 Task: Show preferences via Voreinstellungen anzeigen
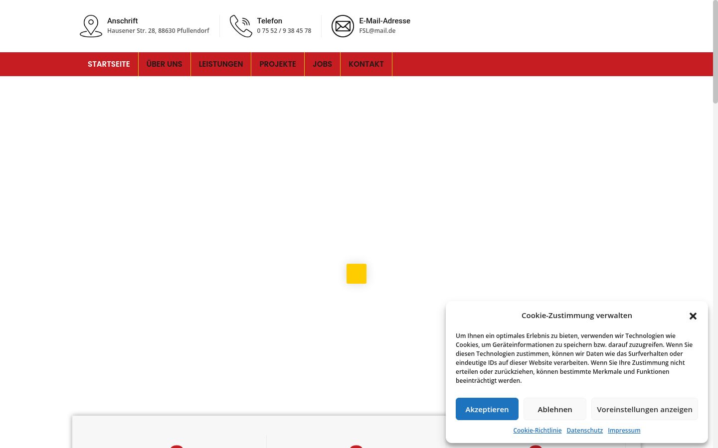[645, 409]
